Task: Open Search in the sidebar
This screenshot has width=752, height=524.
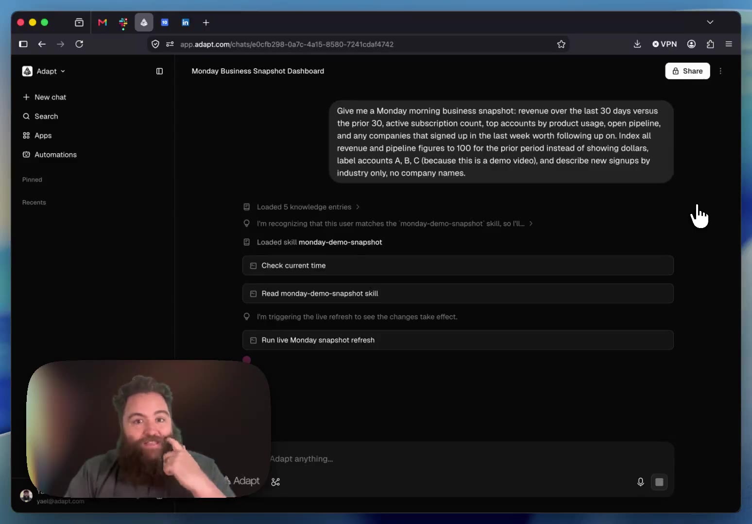Action: point(41,116)
